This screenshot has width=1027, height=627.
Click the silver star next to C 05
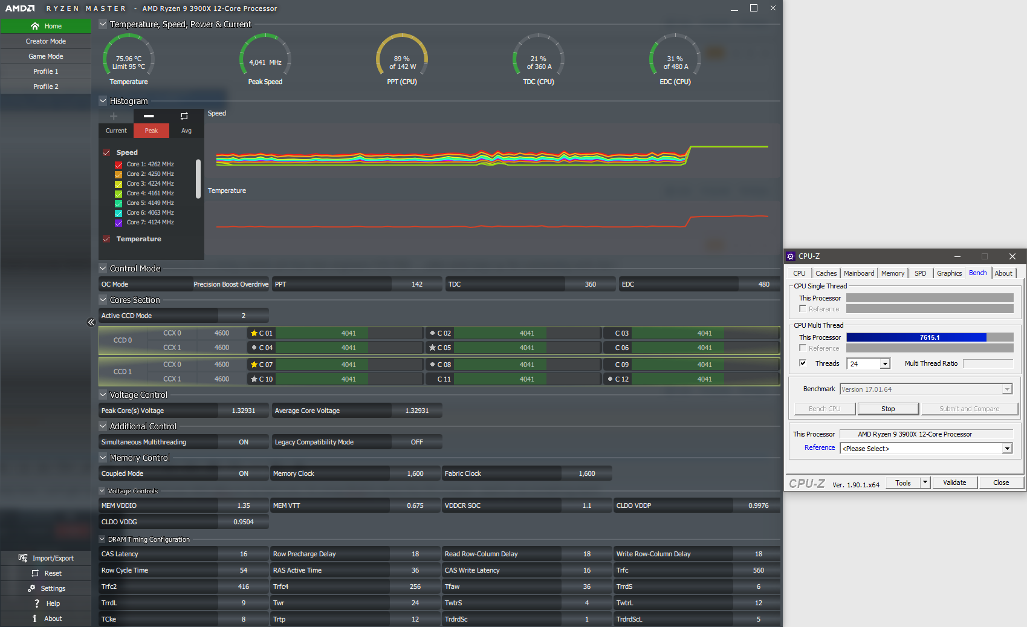432,348
